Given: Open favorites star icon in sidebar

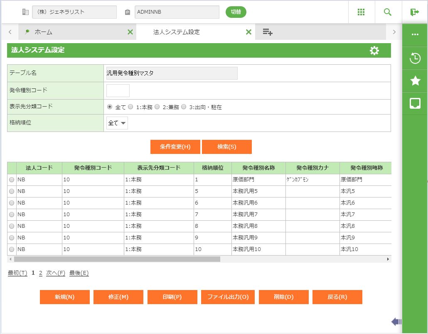Looking at the screenshot, I should [415, 81].
